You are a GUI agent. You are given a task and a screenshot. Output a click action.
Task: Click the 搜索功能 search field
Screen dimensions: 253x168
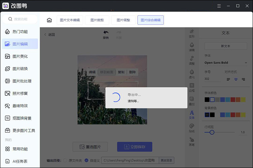(20, 19)
